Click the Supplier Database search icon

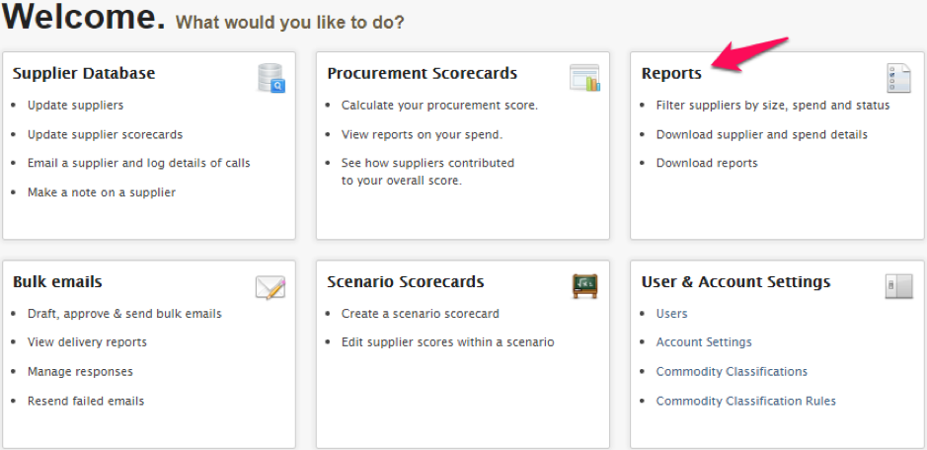point(271,78)
